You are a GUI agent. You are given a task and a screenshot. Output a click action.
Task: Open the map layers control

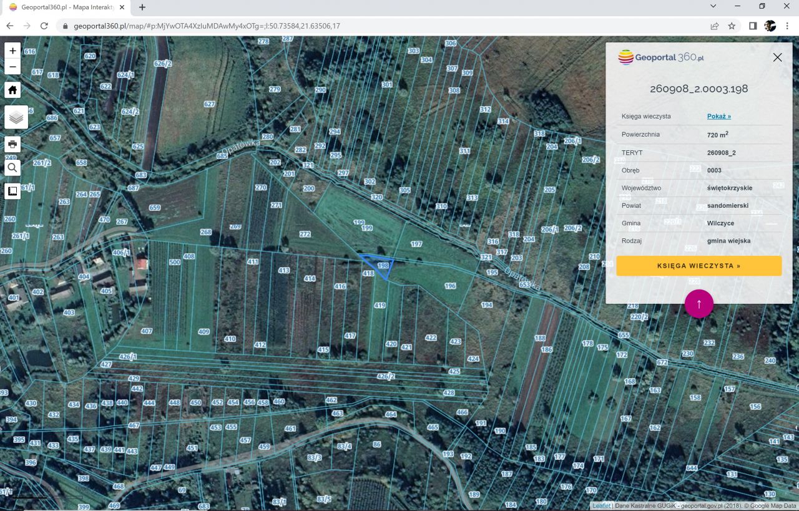[16, 117]
